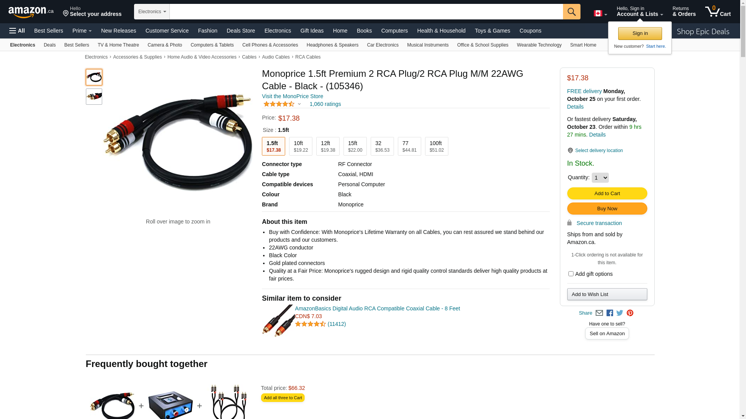This screenshot has height=419, width=746.
Task: Click the search magnifier button
Action: click(572, 12)
